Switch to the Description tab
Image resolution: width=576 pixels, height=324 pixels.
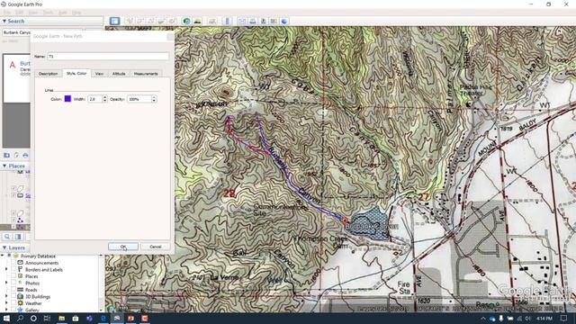tap(48, 74)
